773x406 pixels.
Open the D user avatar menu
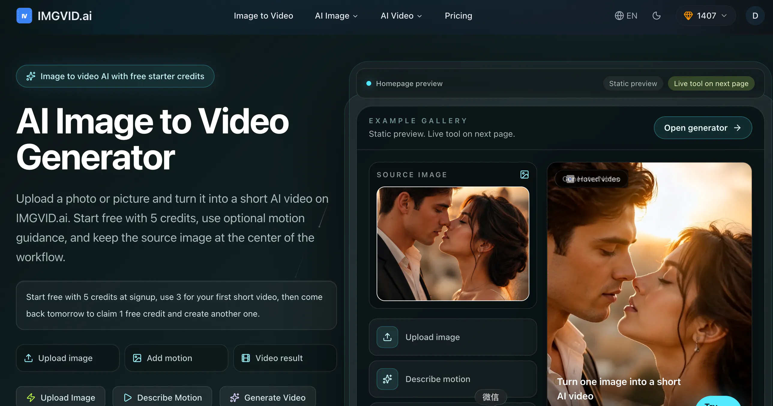(x=755, y=16)
